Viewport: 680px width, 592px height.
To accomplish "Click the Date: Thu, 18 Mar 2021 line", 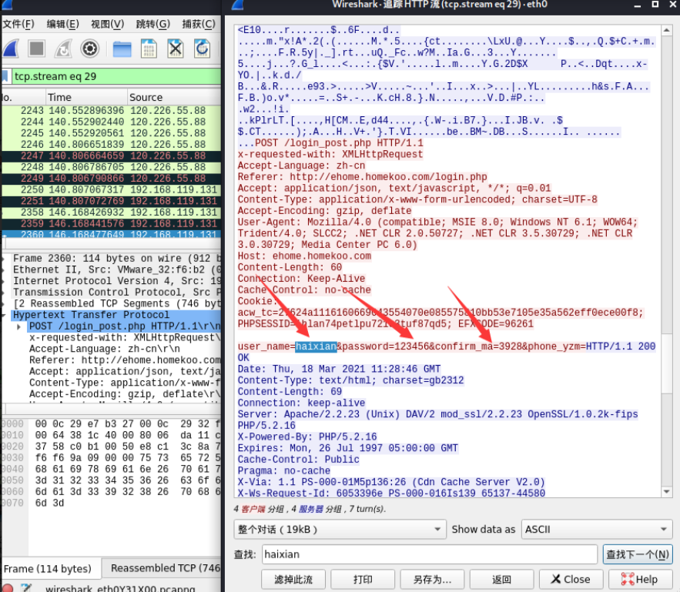I will [x=339, y=369].
